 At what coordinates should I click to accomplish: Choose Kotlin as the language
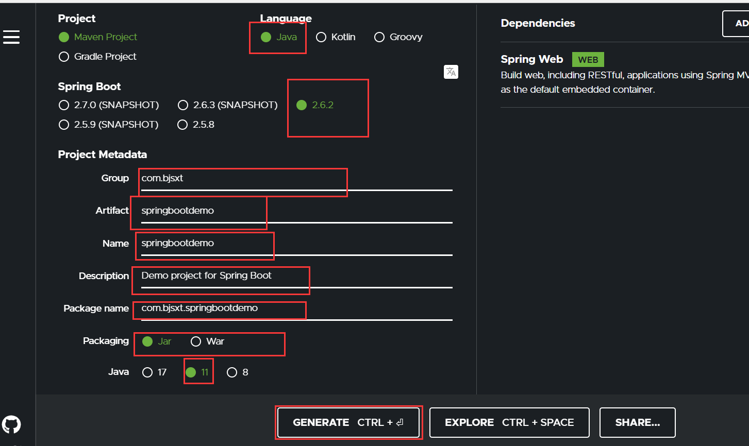tap(336, 37)
